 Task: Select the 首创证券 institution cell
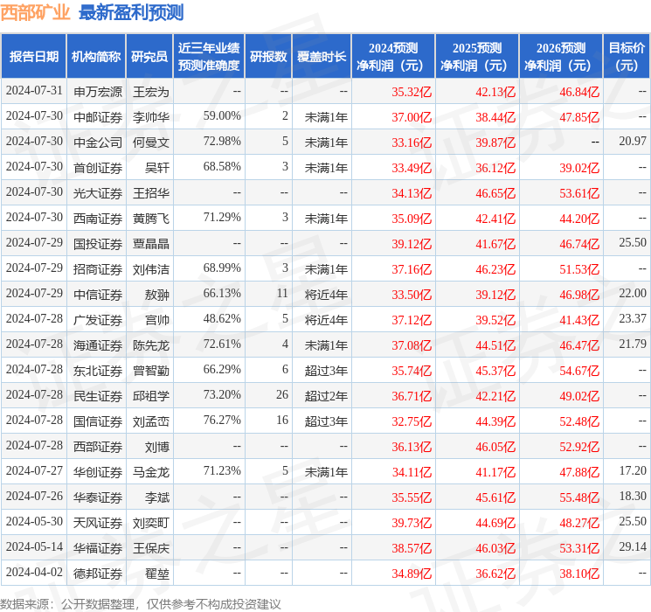point(98,168)
